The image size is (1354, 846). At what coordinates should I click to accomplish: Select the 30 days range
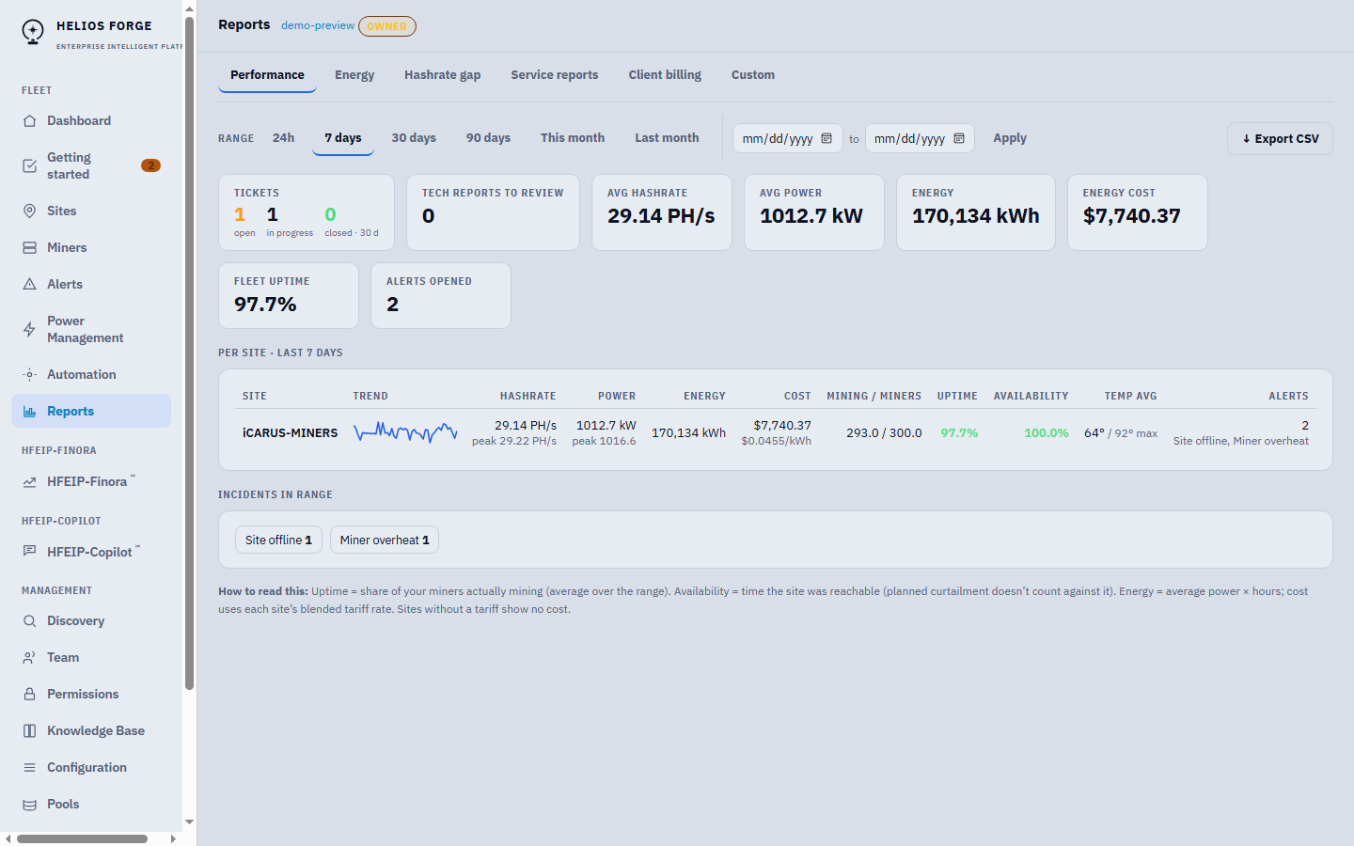point(414,138)
